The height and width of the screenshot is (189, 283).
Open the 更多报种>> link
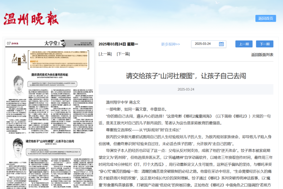click(171, 44)
